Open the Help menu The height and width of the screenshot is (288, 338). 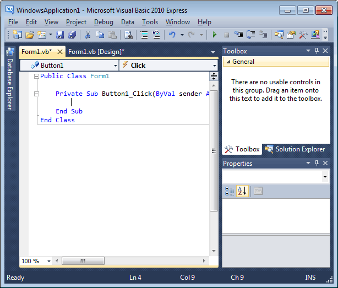click(204, 22)
